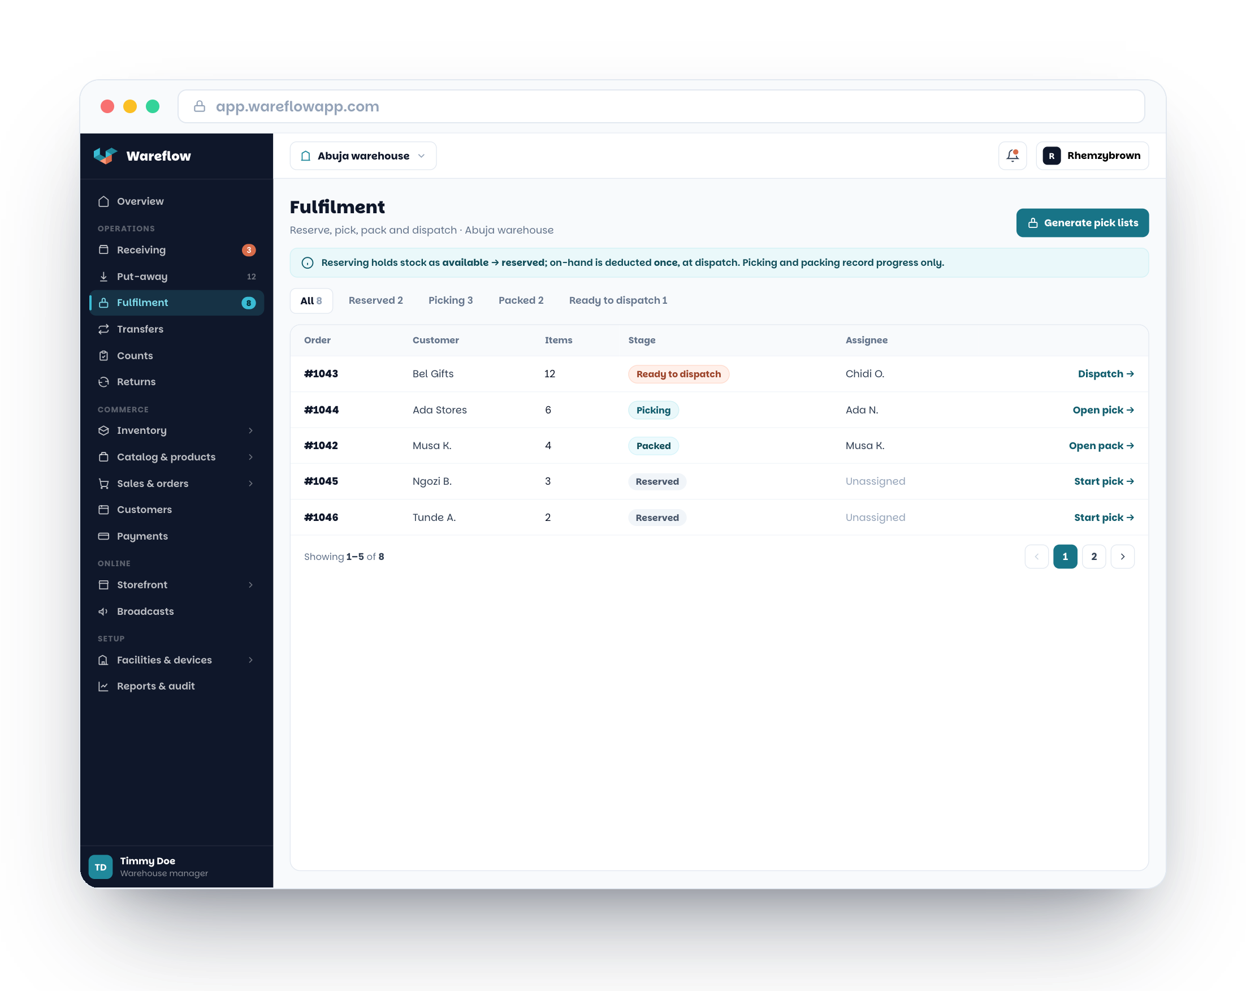
Task: Select the Receiving sidebar icon
Action: coord(103,250)
